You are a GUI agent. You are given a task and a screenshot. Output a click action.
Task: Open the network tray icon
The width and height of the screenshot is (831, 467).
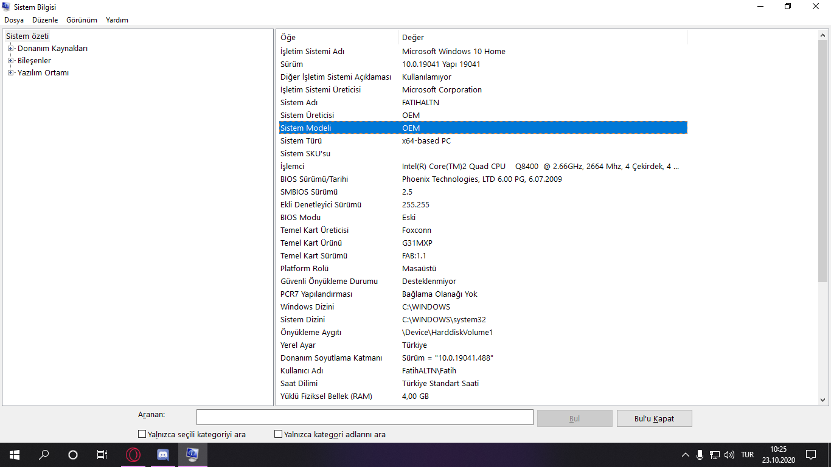pyautogui.click(x=715, y=455)
